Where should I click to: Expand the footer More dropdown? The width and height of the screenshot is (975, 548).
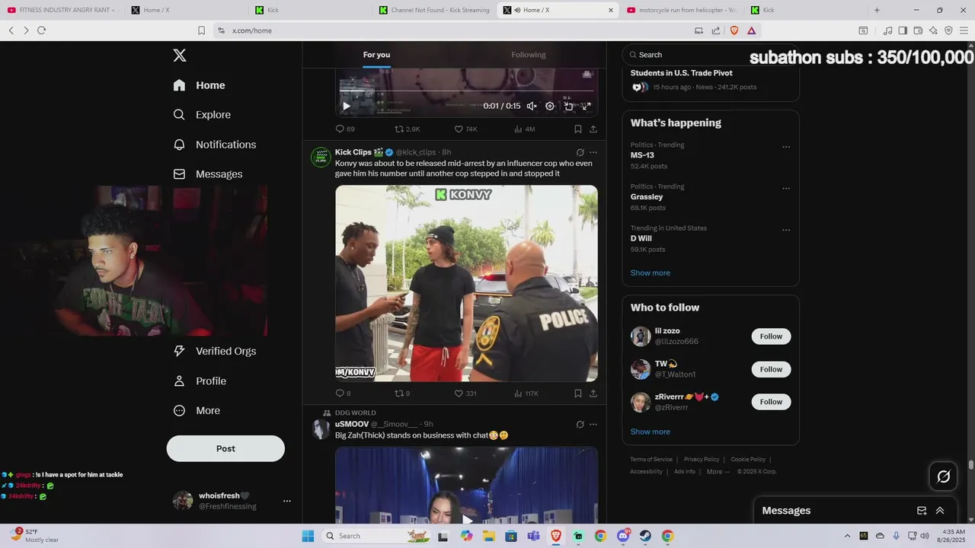718,471
